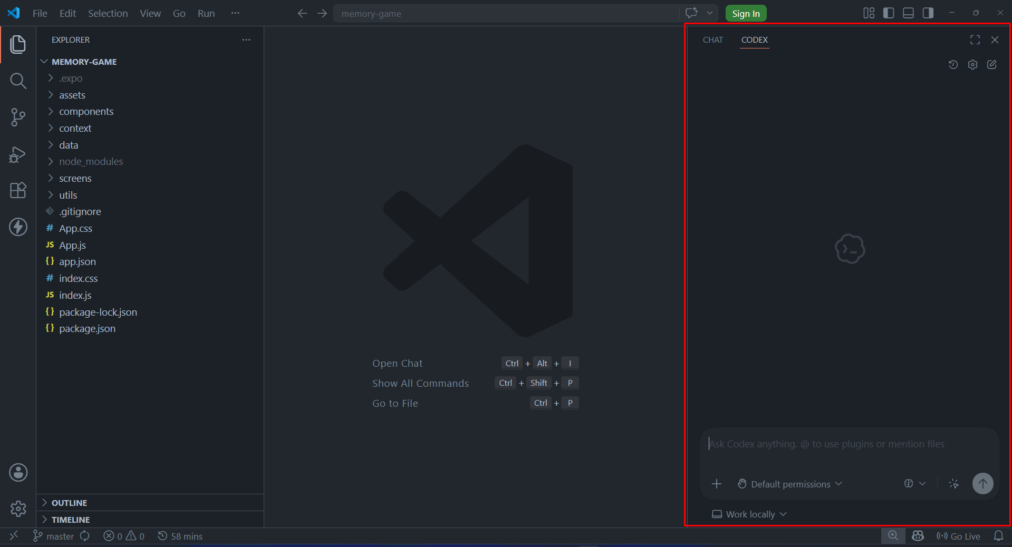The image size is (1012, 547).
Task: Open the Run menu
Action: 206,13
